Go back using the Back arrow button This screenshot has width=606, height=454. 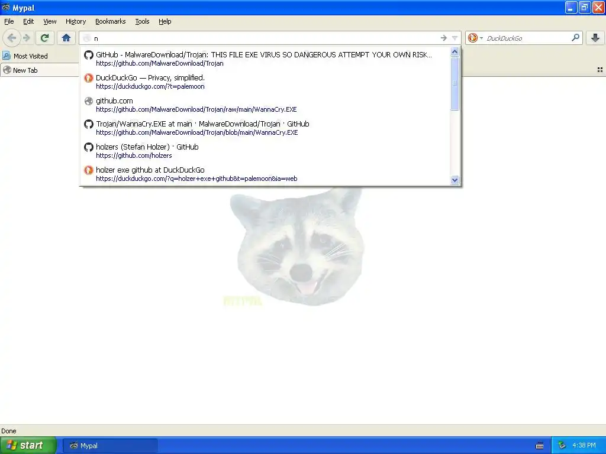point(12,38)
